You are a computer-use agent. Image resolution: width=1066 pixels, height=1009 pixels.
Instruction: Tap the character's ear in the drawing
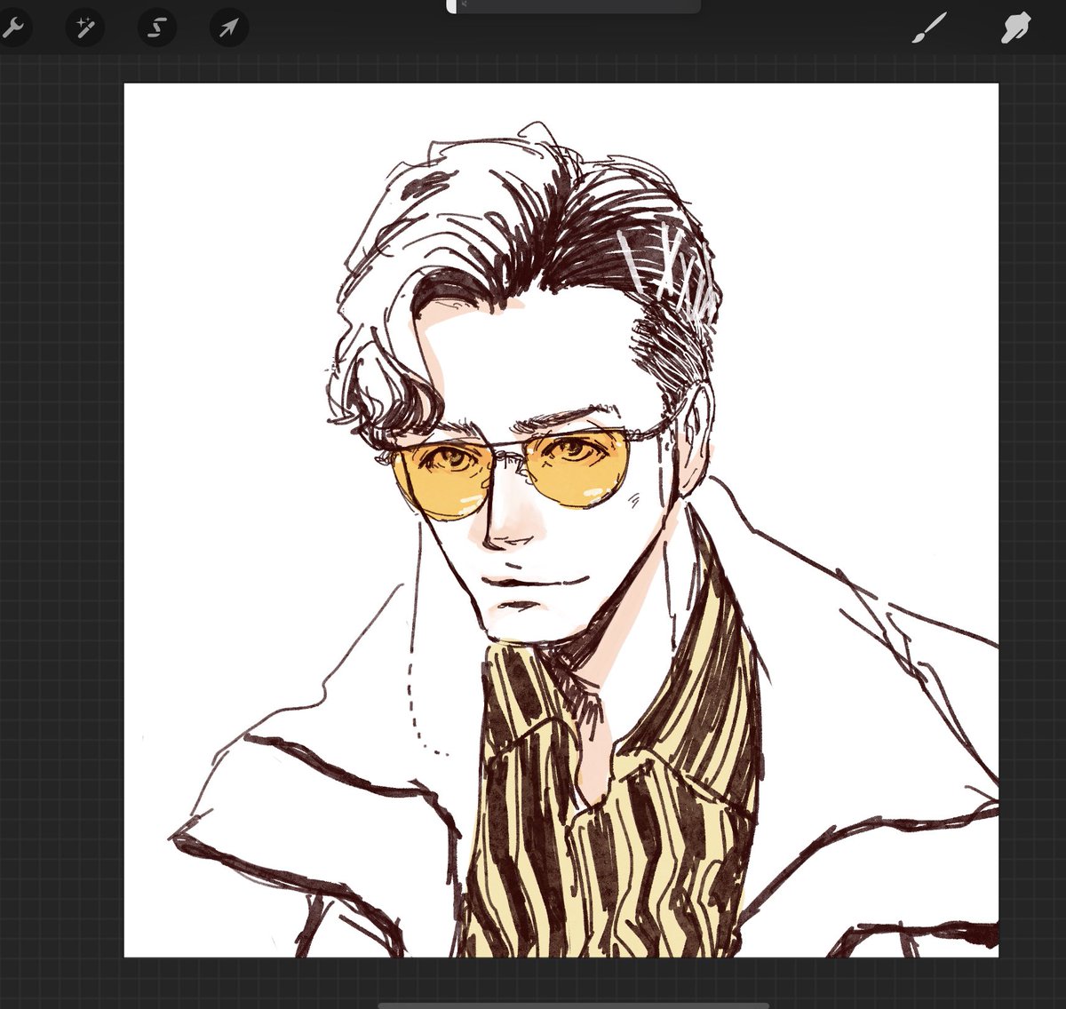tap(693, 435)
